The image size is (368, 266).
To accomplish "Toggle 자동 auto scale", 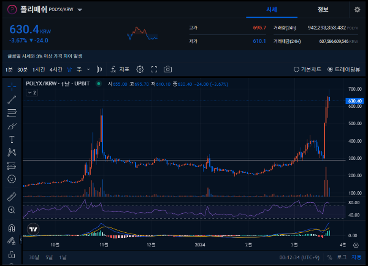I will tap(356, 257).
